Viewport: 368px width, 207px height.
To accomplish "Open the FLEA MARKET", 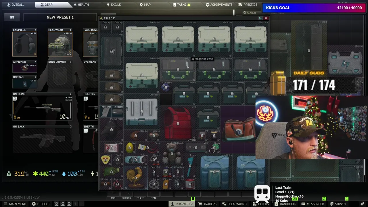I will pyautogui.click(x=234, y=204).
